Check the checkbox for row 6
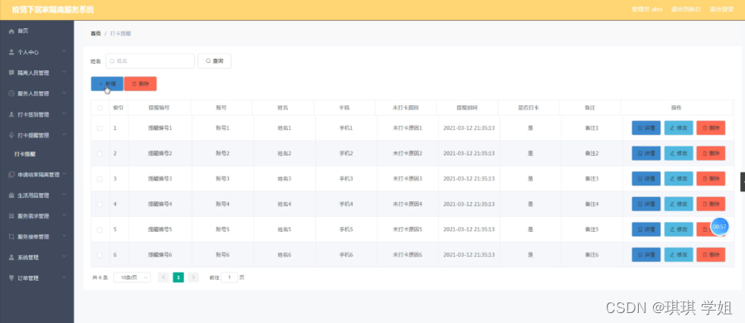 100,255
